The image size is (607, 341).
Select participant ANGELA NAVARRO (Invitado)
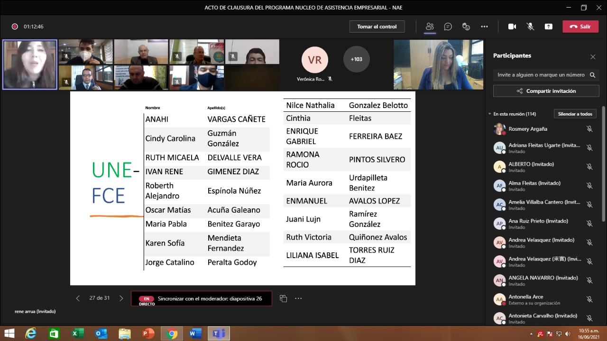(x=544, y=280)
